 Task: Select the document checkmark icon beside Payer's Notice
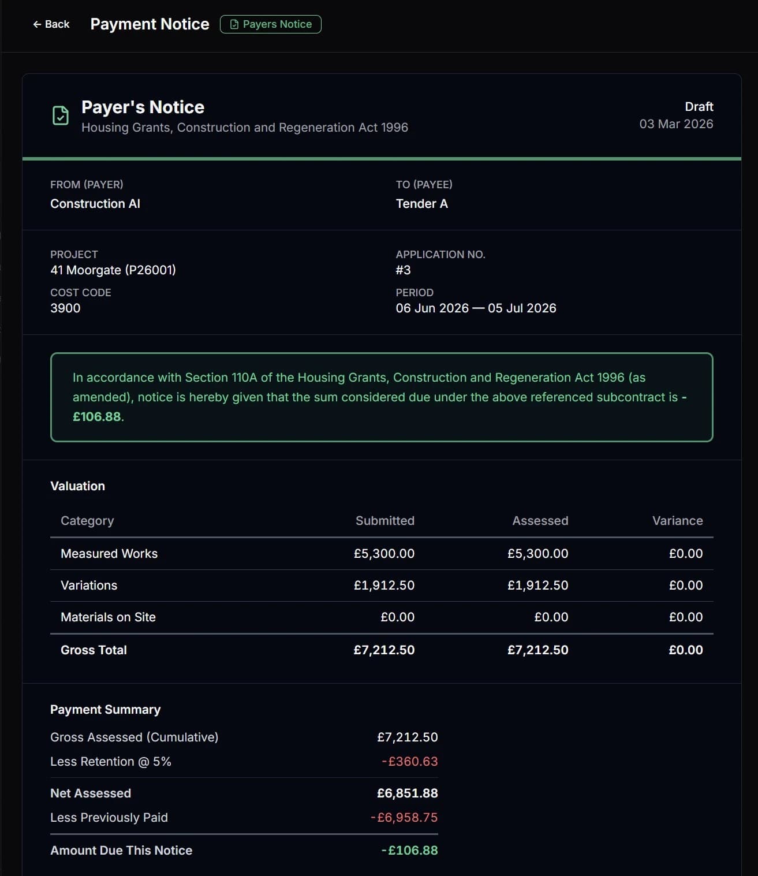coord(61,115)
